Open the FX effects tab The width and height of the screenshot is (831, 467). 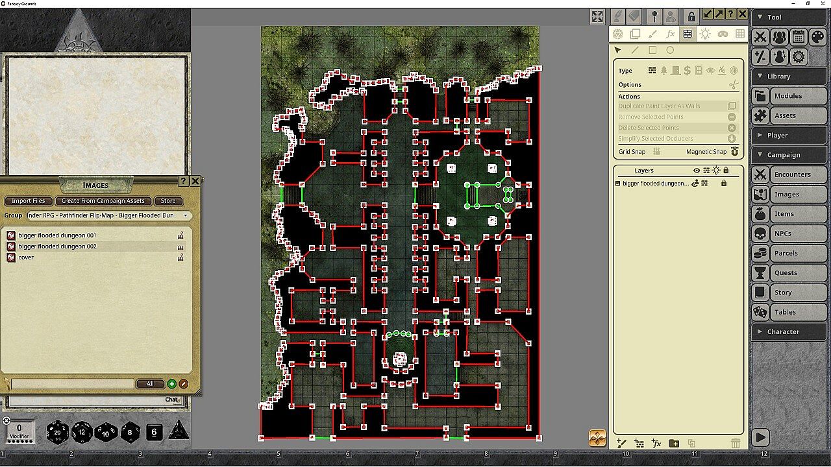coord(670,34)
